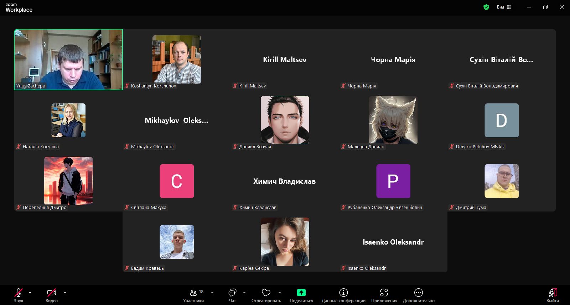Click the Сухін Віталій Володимирович name label
Viewport: 570px width, 305px height.
(x=487, y=86)
